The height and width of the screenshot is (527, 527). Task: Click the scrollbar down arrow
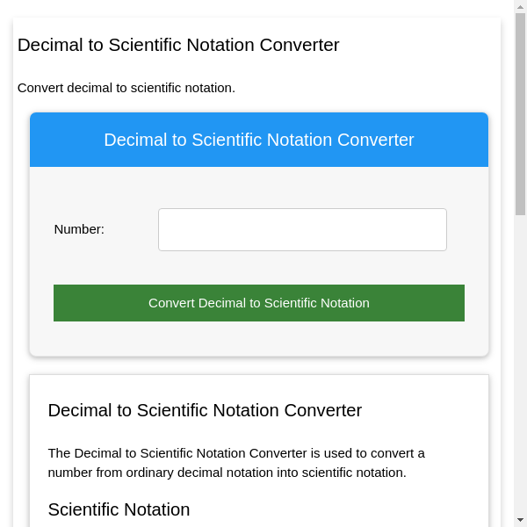(x=520, y=520)
